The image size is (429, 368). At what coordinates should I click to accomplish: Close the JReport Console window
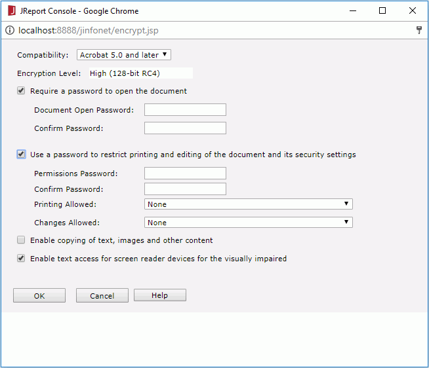pos(413,10)
